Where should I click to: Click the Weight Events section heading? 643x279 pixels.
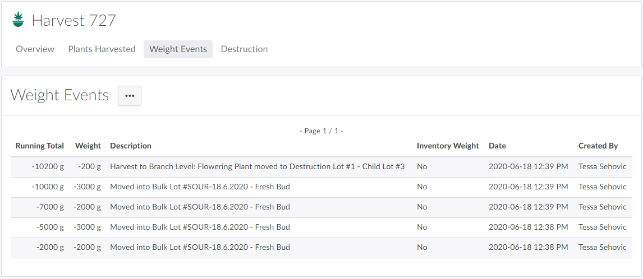[x=59, y=95]
